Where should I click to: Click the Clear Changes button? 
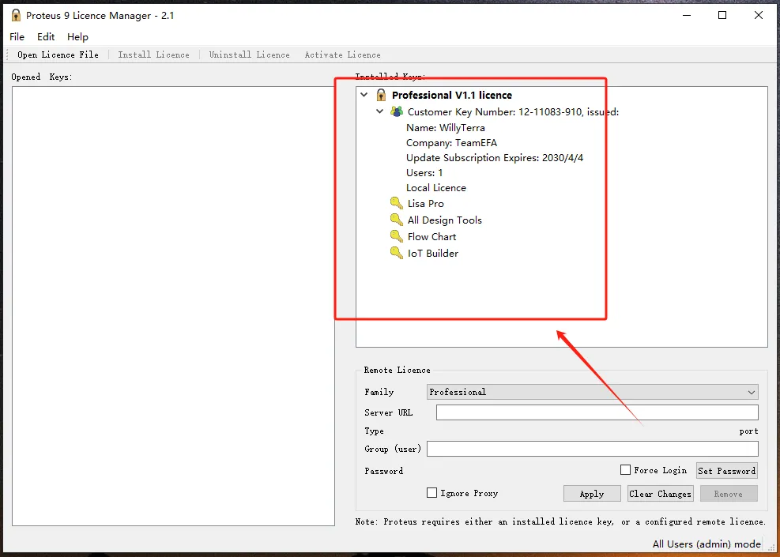click(x=660, y=493)
